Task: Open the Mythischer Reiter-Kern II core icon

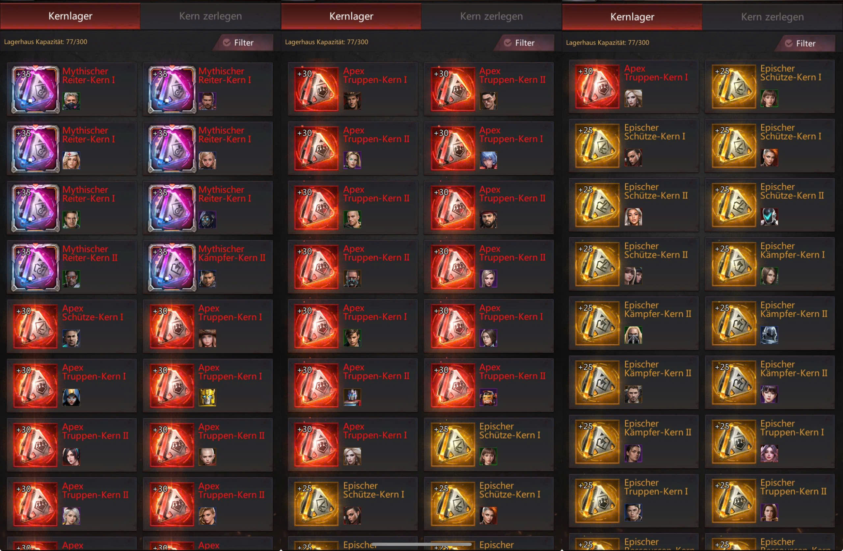Action: pos(36,267)
